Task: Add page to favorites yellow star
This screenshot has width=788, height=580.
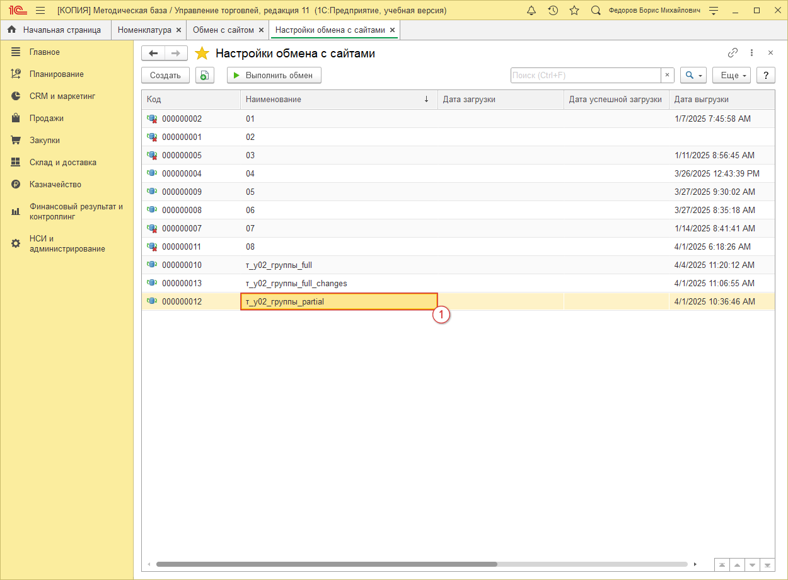Action: click(x=202, y=54)
